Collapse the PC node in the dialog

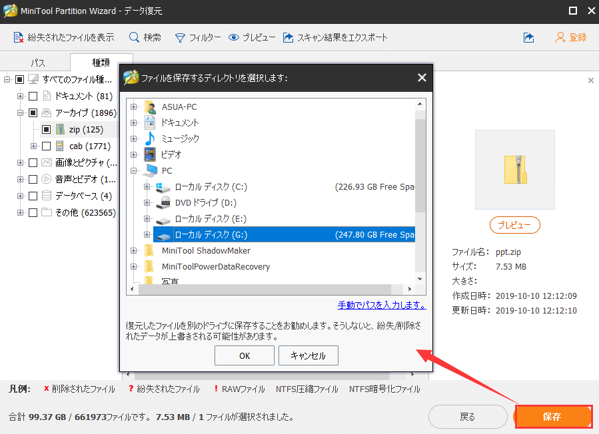pyautogui.click(x=133, y=170)
